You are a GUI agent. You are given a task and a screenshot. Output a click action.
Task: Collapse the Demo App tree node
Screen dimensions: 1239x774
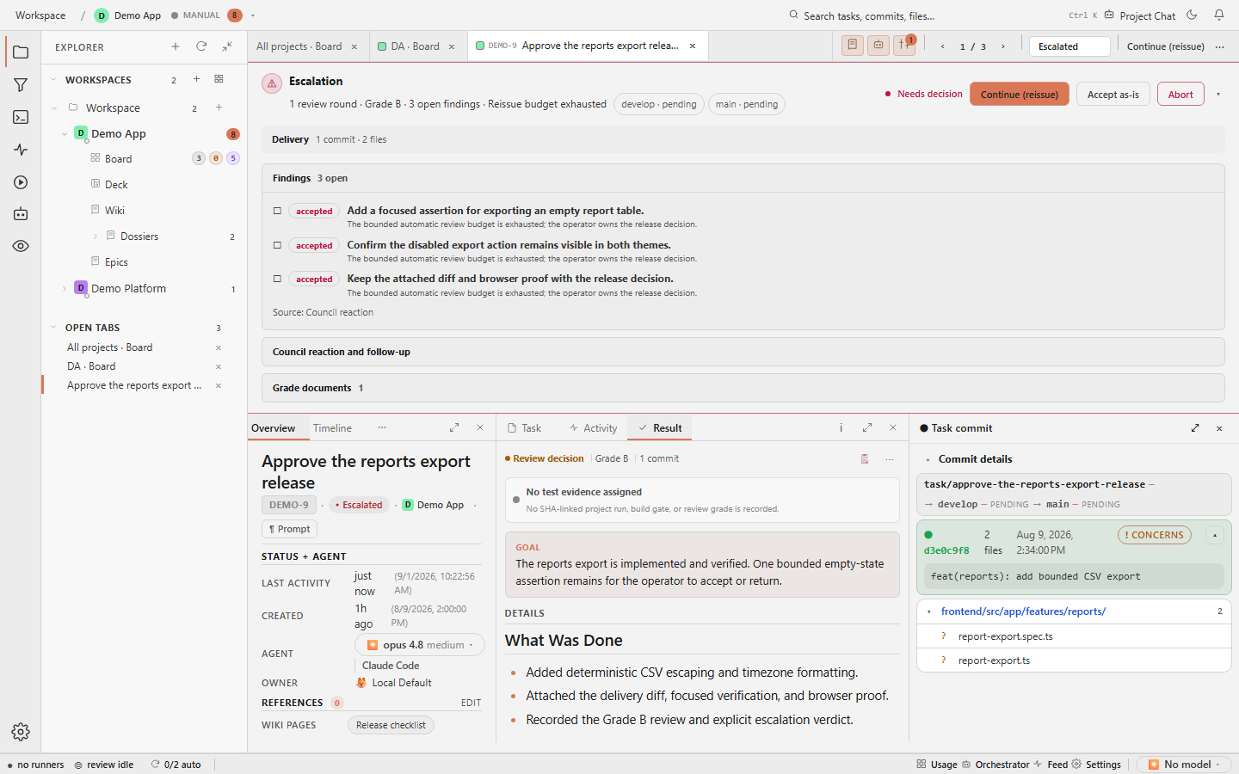click(65, 133)
